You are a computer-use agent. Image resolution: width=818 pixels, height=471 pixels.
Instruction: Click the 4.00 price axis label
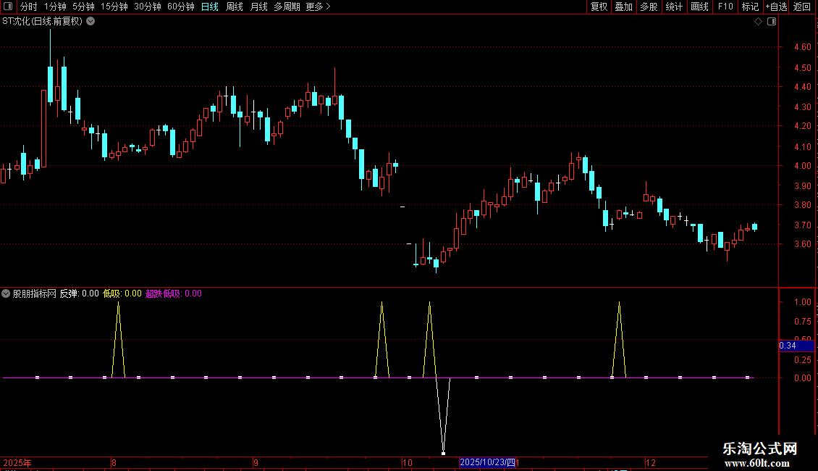(802, 166)
